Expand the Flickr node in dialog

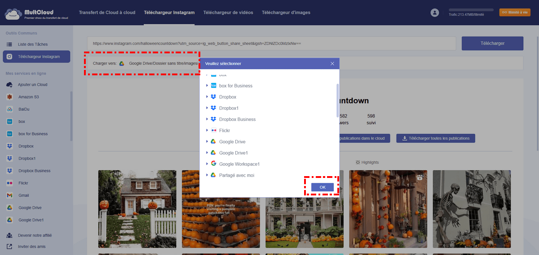point(207,130)
